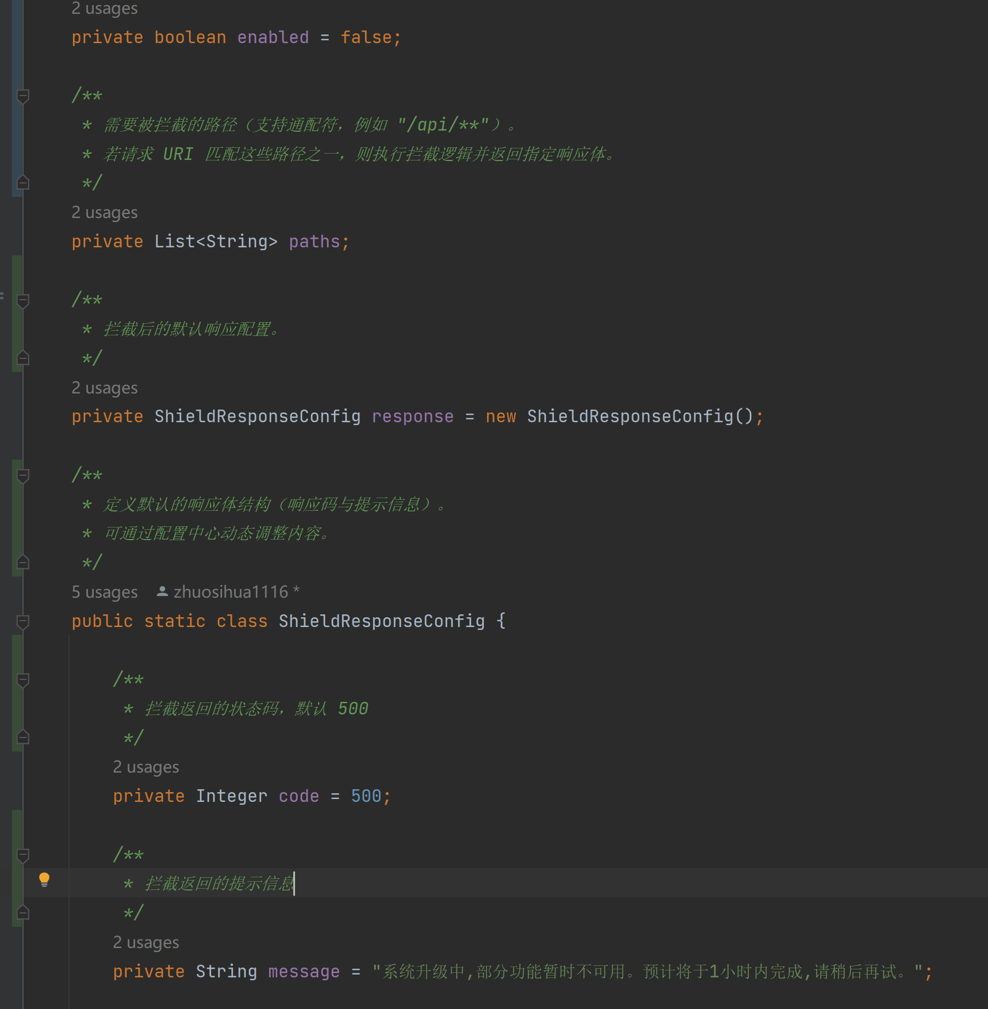Click the author annotation "zhuosihua1116"
Viewport: 988px width, 1009px height.
click(x=230, y=592)
